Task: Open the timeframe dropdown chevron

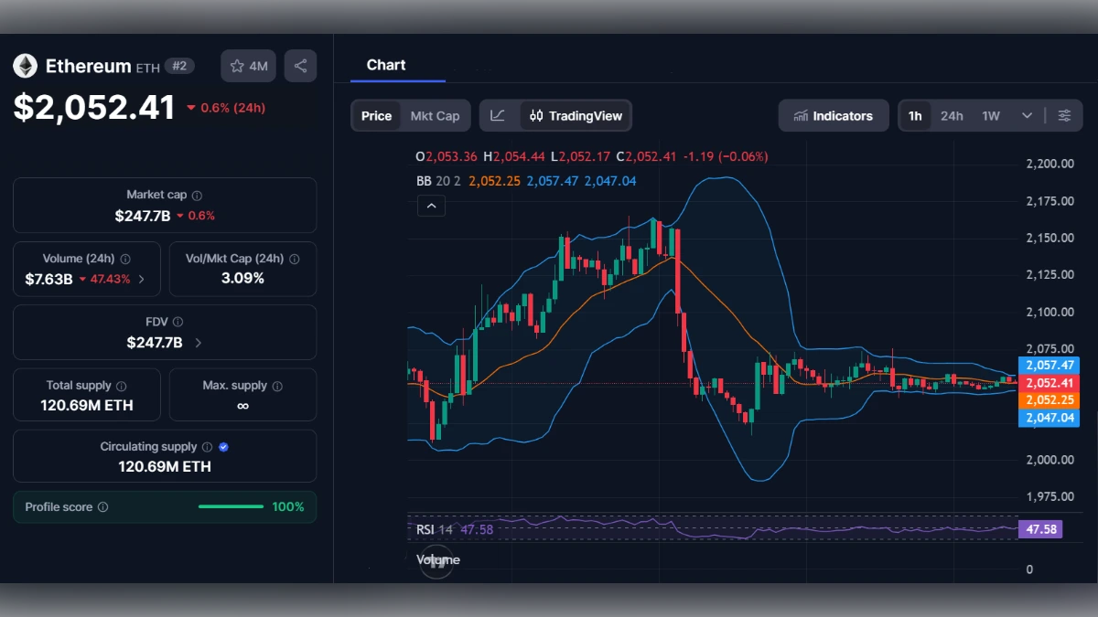Action: click(1026, 115)
